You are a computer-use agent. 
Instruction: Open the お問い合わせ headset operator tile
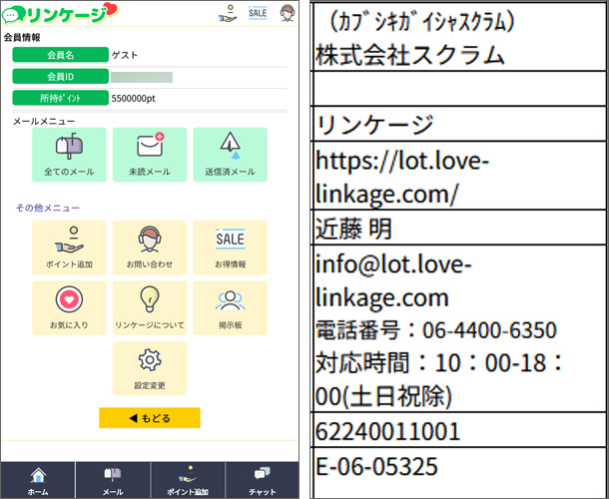[x=150, y=248]
